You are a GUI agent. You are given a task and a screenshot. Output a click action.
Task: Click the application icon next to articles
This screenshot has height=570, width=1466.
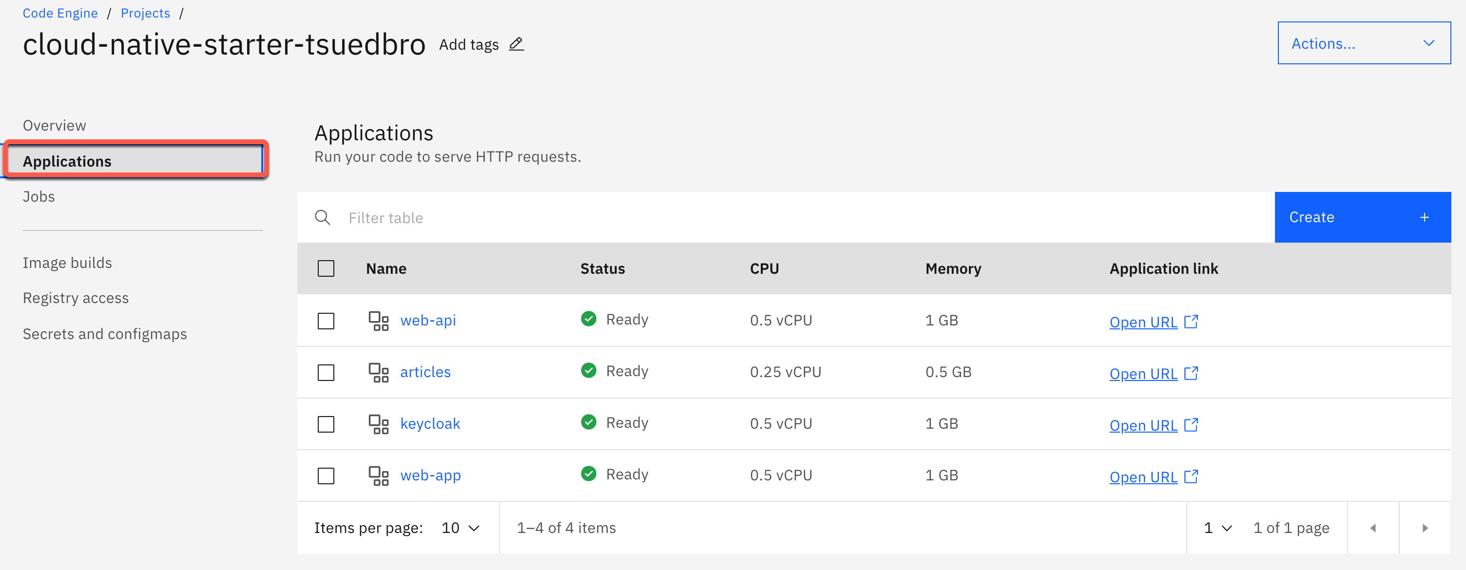click(379, 373)
